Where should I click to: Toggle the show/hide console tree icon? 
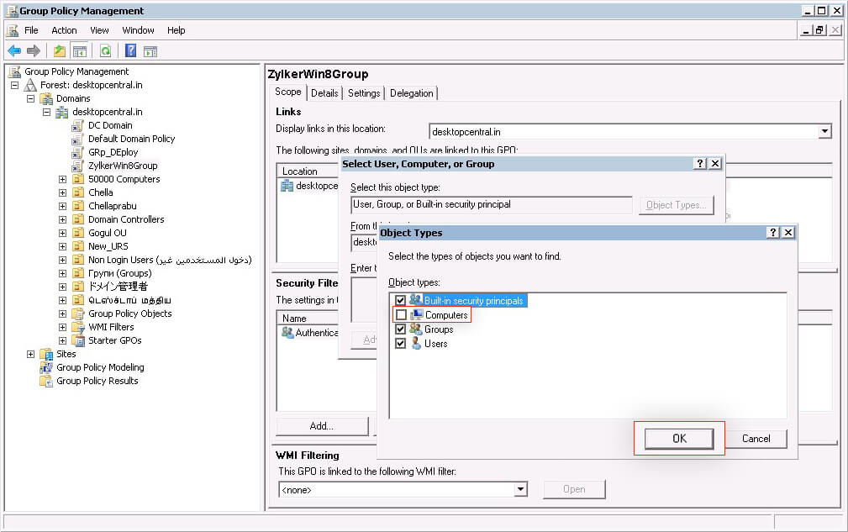pyautogui.click(x=80, y=50)
